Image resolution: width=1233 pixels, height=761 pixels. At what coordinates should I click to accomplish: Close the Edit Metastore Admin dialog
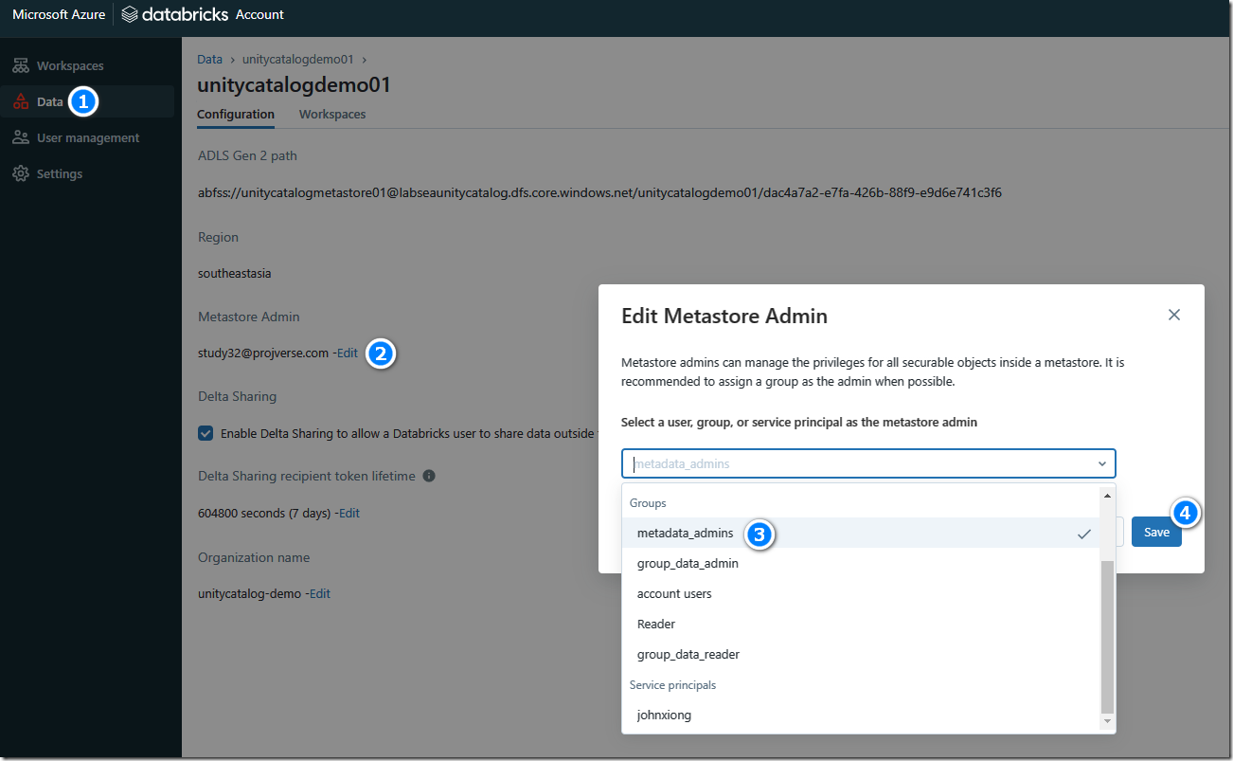[x=1174, y=315]
